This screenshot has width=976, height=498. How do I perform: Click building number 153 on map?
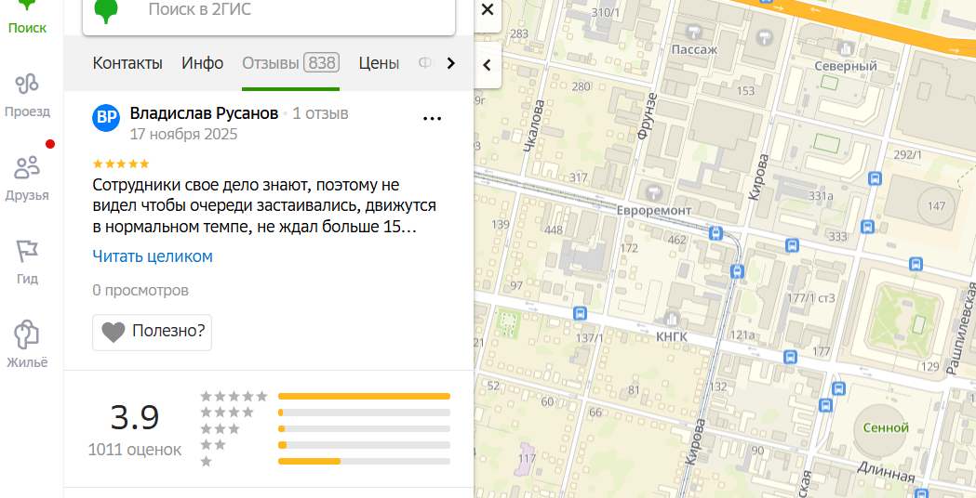click(745, 91)
